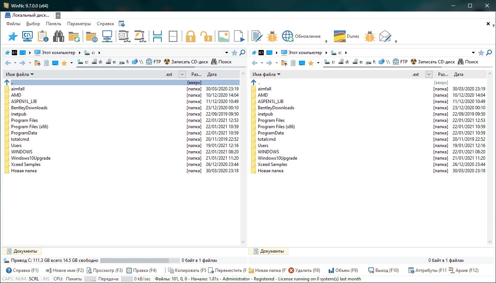
Task: Click the bug icon beside the Update button
Action: [272, 36]
